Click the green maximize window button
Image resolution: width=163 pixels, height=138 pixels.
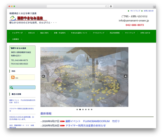pyautogui.click(x=14, y=6)
